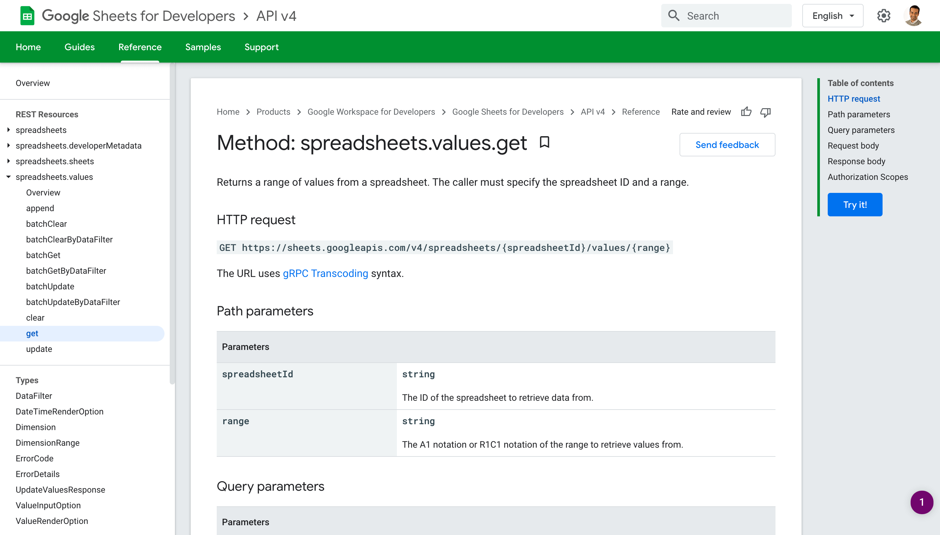Screen dimensions: 940x535
Task: Jump to Authorization Scopes in contents
Action: click(868, 177)
